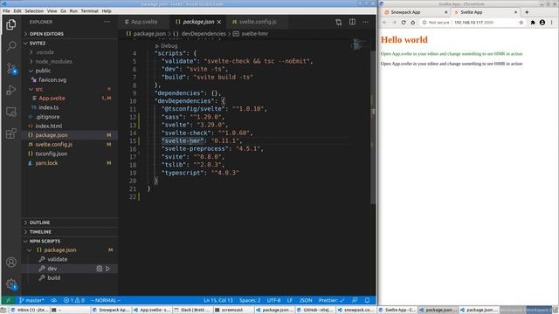Screen dimensions: 559x314
Task: Open notifications bell in status bar
Action: (367, 300)
